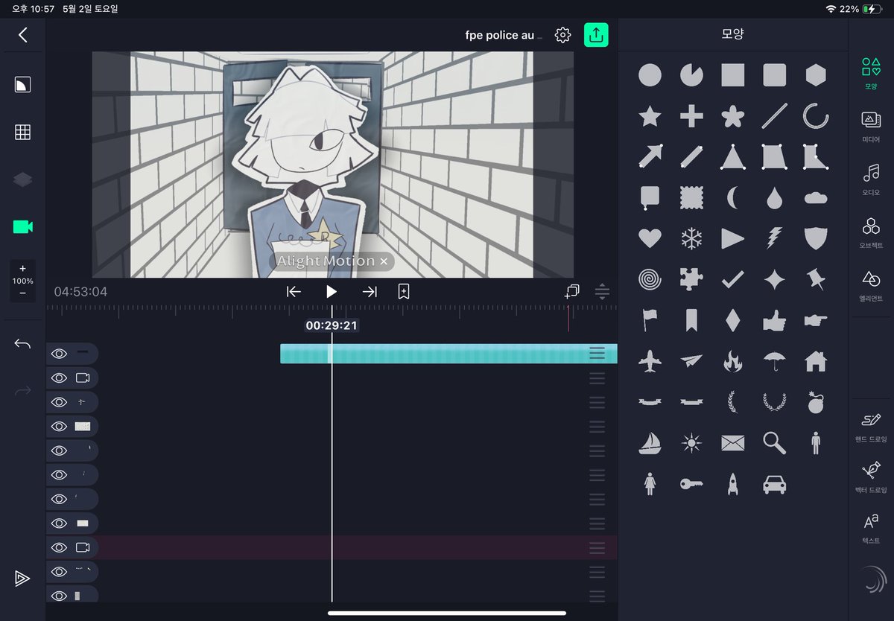Add a magnifying glass shape
Viewport: 894px width, 621px height.
pyautogui.click(x=775, y=443)
